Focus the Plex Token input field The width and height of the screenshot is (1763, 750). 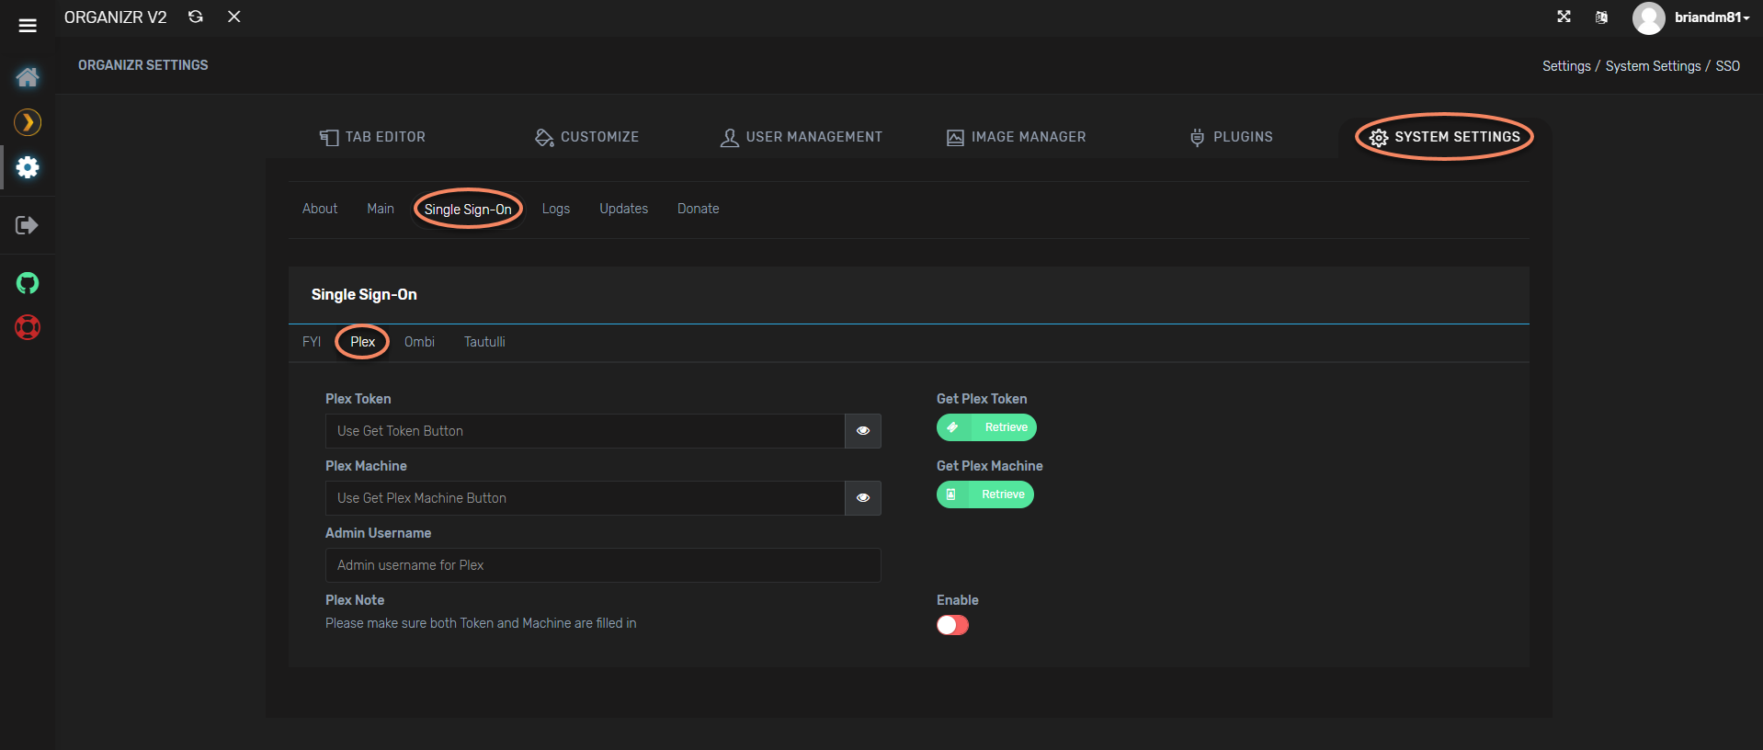pyautogui.click(x=585, y=431)
